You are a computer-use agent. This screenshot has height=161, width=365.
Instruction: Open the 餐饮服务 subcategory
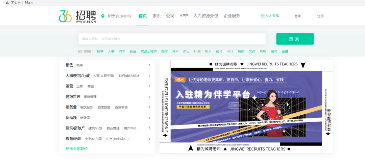click(x=87, y=108)
